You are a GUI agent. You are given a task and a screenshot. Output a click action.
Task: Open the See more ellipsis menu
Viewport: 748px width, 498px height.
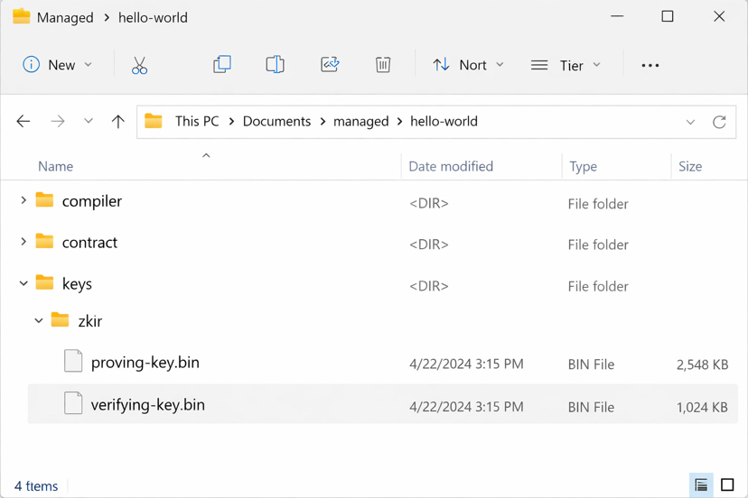650,65
